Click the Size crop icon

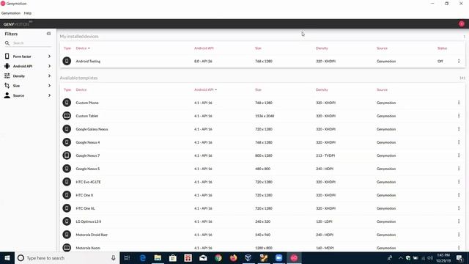click(7, 86)
